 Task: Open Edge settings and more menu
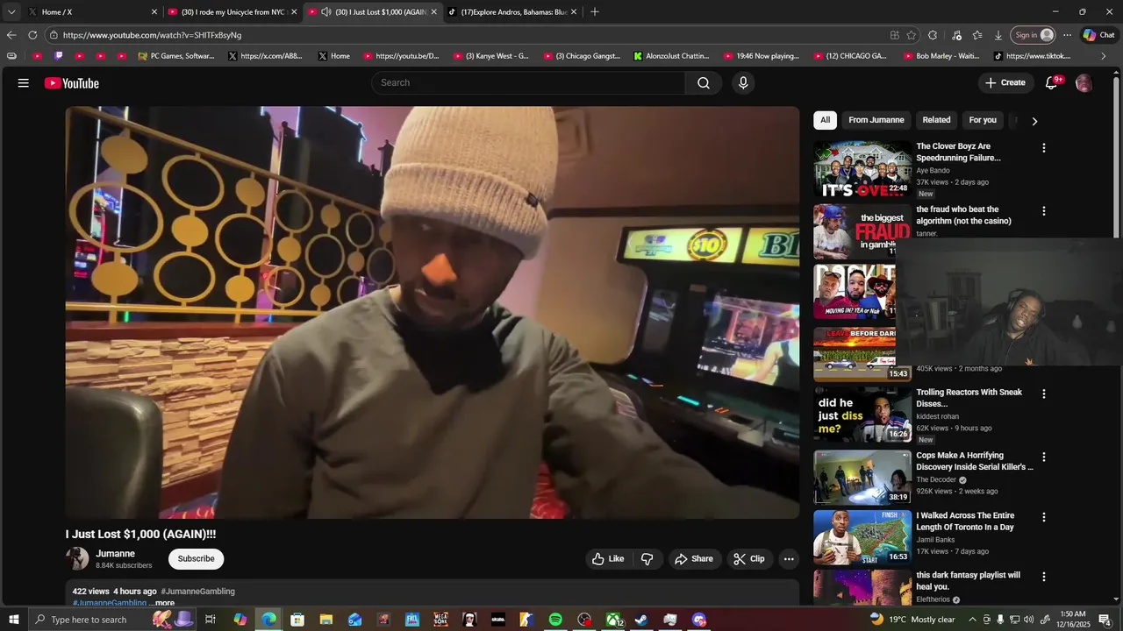pos(1067,35)
